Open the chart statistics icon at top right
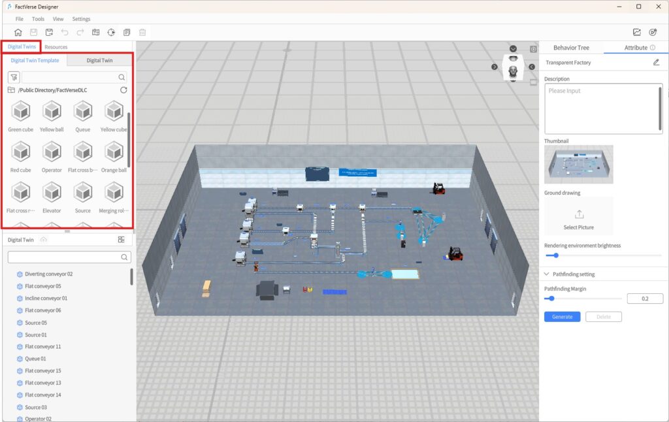This screenshot has height=422, width=669. point(637,32)
